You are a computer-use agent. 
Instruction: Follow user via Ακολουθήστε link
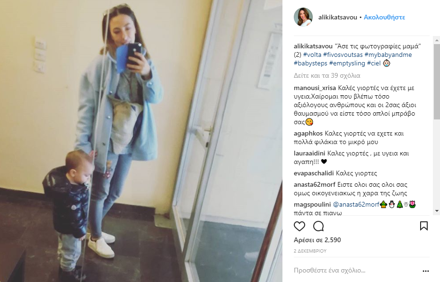[385, 17]
